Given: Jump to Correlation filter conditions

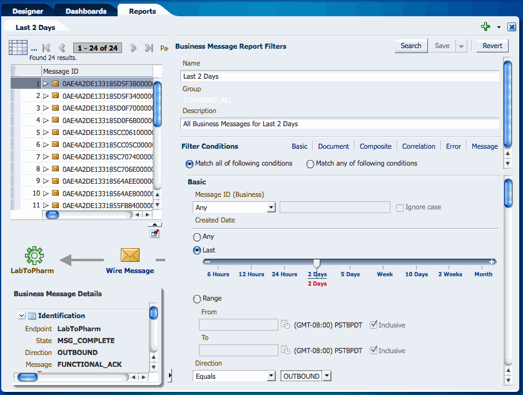Looking at the screenshot, I should pyautogui.click(x=419, y=146).
